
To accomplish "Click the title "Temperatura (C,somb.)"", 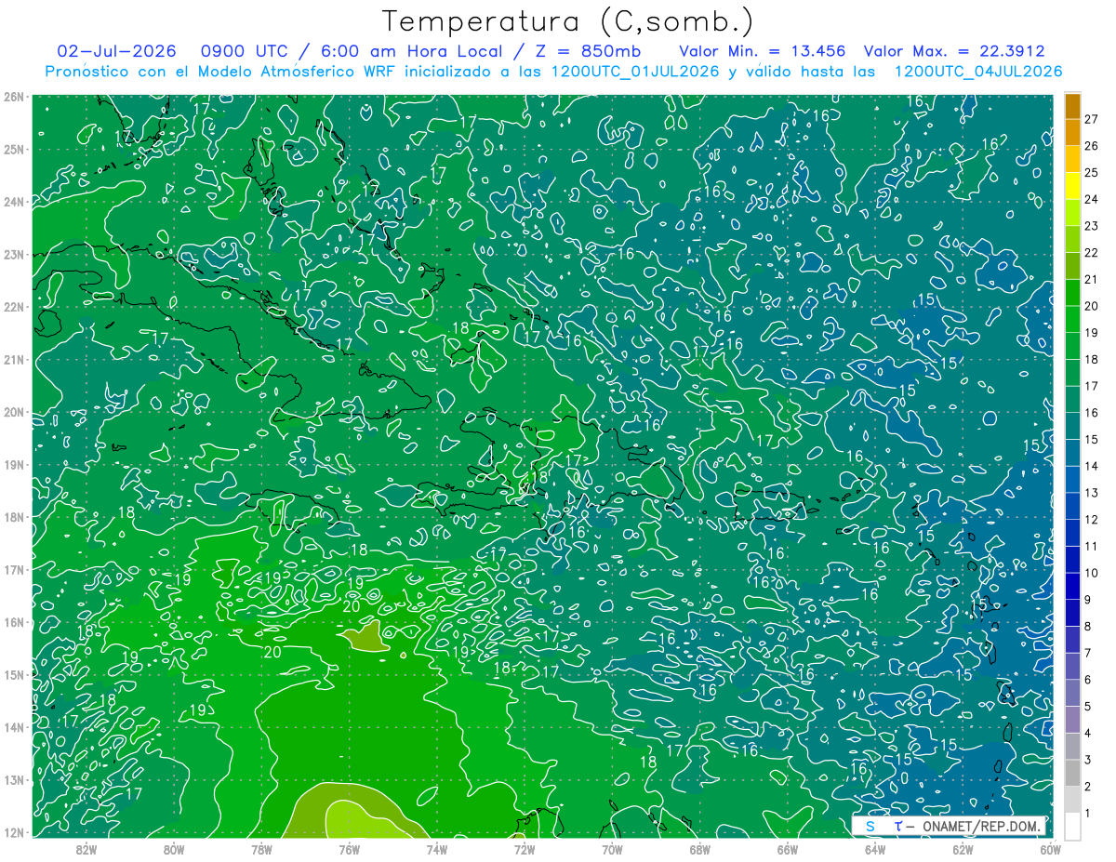I will 568,21.
